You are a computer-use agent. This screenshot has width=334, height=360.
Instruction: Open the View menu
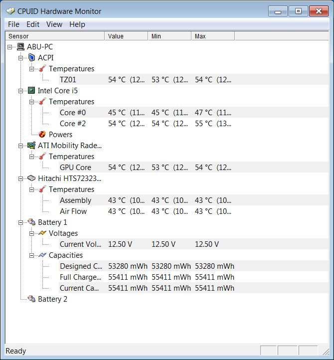pyautogui.click(x=54, y=24)
